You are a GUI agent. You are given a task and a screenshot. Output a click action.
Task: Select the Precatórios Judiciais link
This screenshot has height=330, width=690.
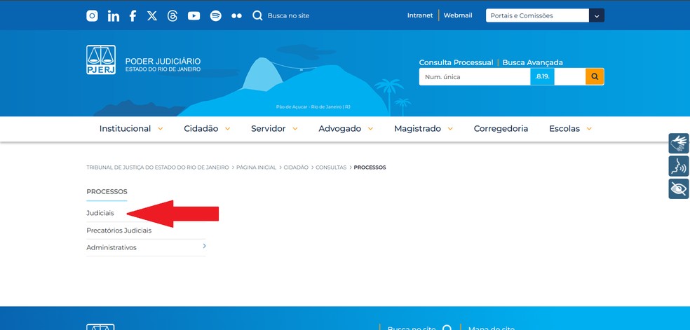click(x=119, y=231)
